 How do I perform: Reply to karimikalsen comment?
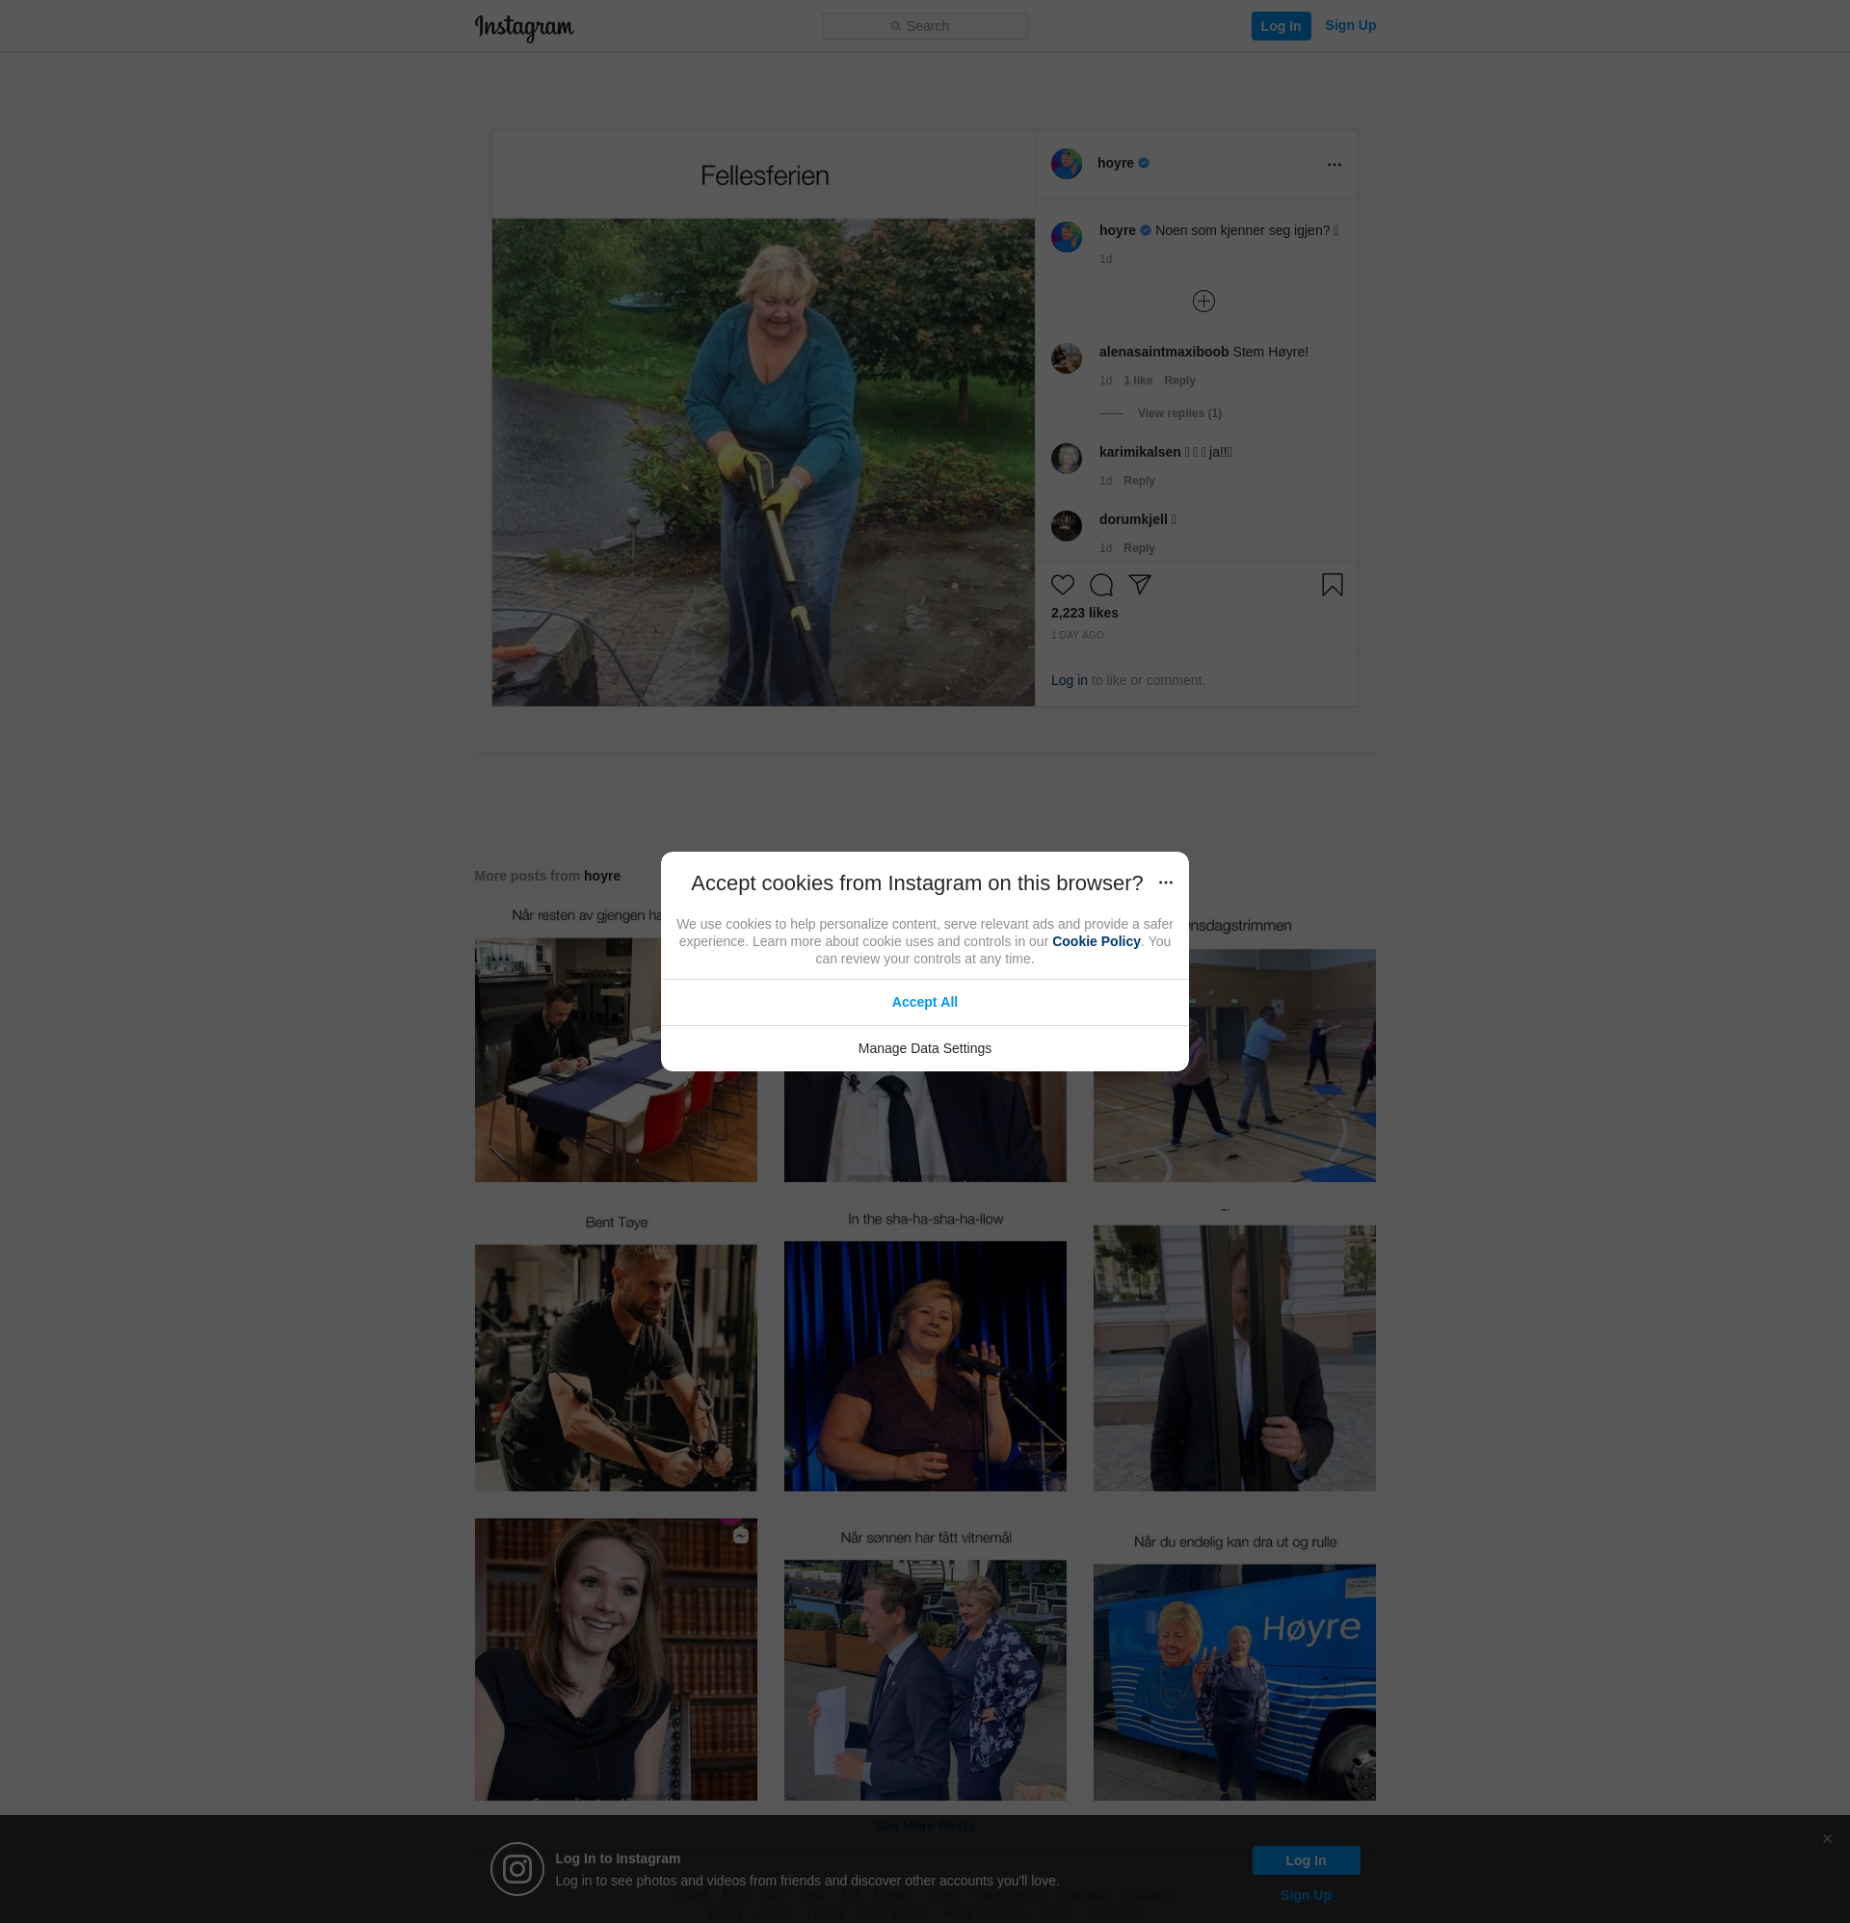(1139, 481)
